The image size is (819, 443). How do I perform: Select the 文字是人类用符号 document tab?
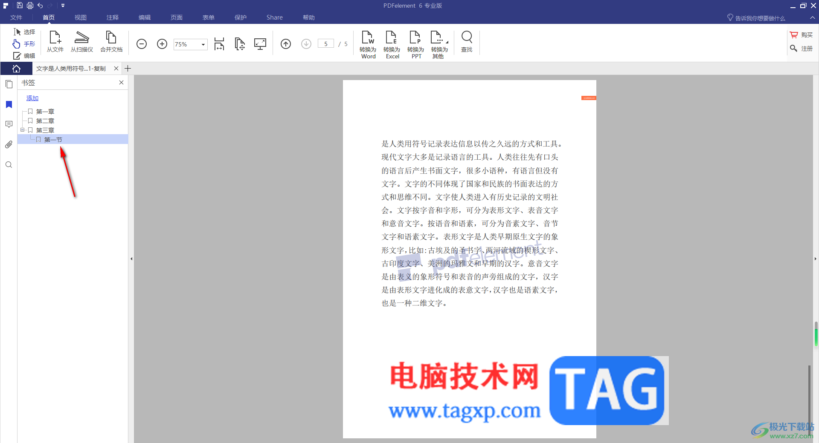(x=71, y=69)
